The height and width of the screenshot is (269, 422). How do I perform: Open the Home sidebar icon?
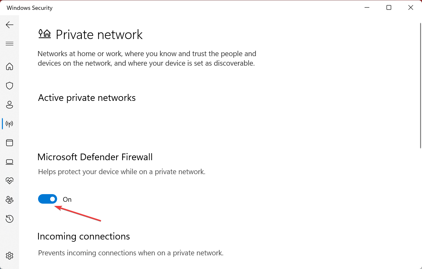[x=10, y=66]
